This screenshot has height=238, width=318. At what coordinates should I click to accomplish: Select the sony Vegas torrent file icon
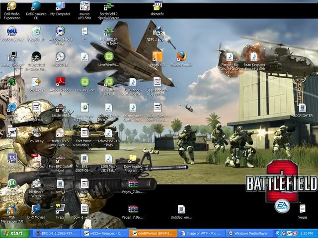pyautogui.click(x=84, y=112)
